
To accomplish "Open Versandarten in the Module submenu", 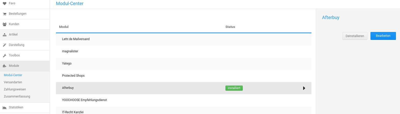I will click(x=13, y=82).
